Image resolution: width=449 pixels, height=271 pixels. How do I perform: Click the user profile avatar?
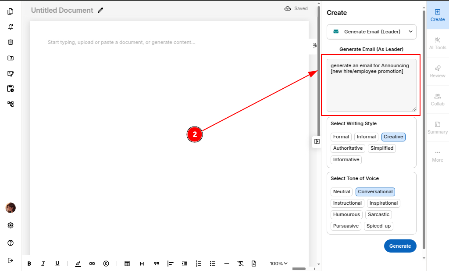pos(11,208)
